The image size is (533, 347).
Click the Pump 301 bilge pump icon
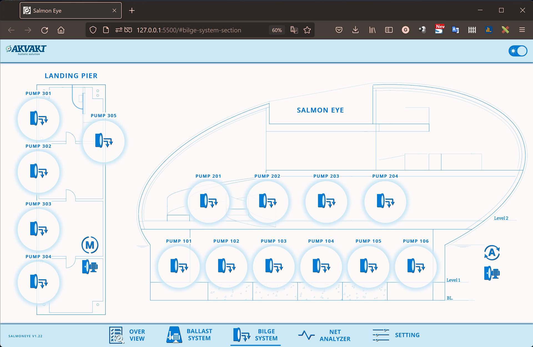click(x=39, y=119)
